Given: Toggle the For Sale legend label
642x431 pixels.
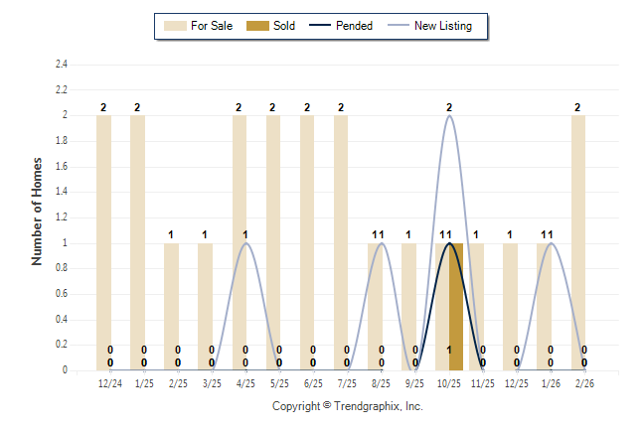Looking at the screenshot, I should tap(211, 26).
